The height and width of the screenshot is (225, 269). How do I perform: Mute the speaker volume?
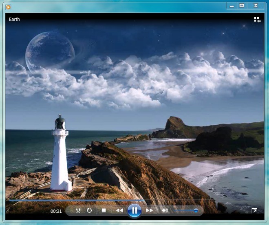[165, 210]
